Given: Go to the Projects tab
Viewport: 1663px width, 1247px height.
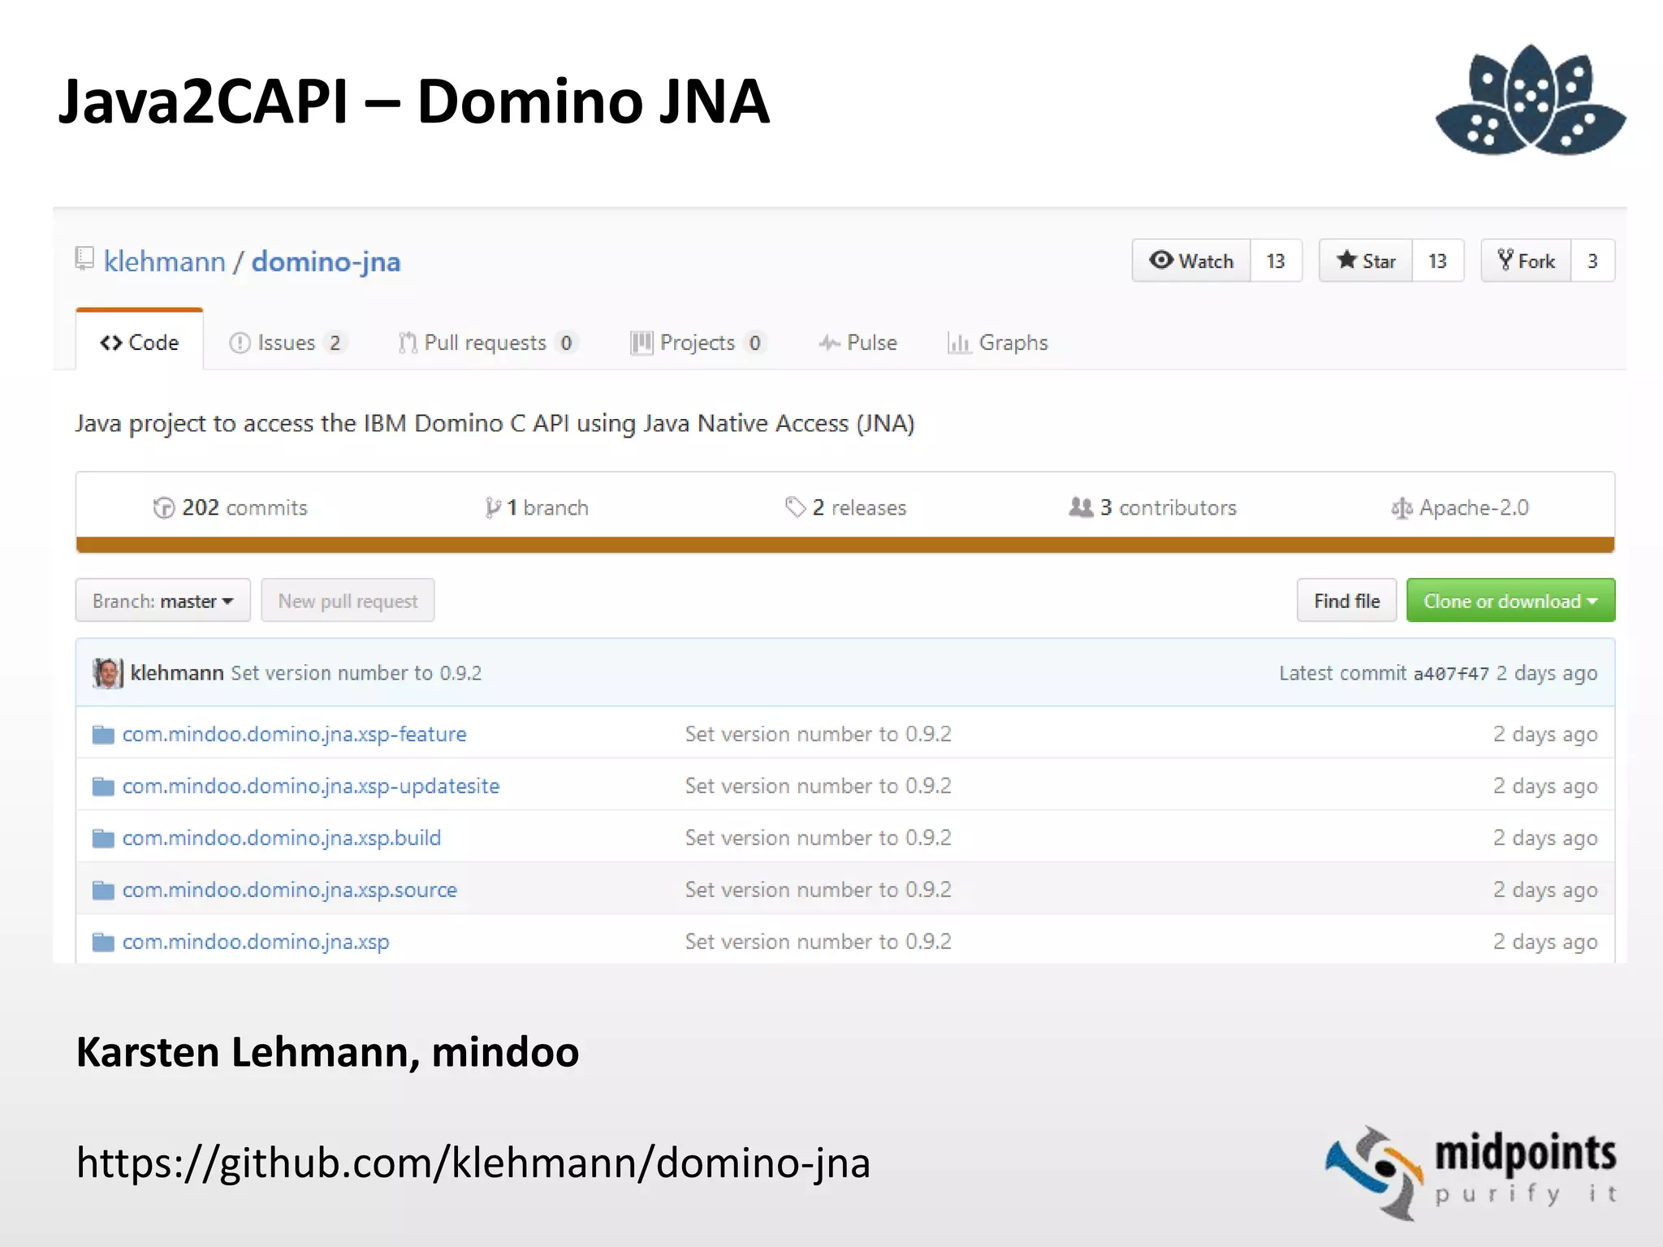Looking at the screenshot, I should [x=698, y=343].
